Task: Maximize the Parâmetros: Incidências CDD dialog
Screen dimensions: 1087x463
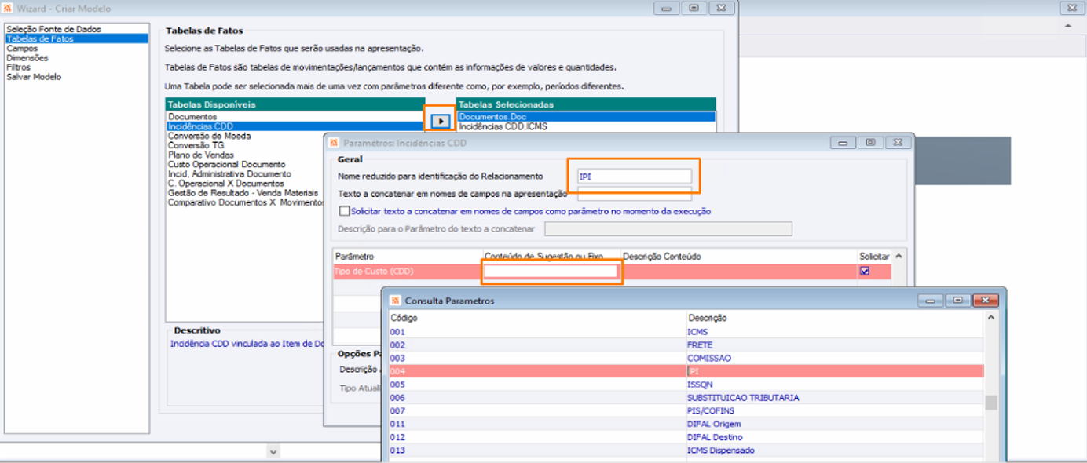Action: click(869, 143)
